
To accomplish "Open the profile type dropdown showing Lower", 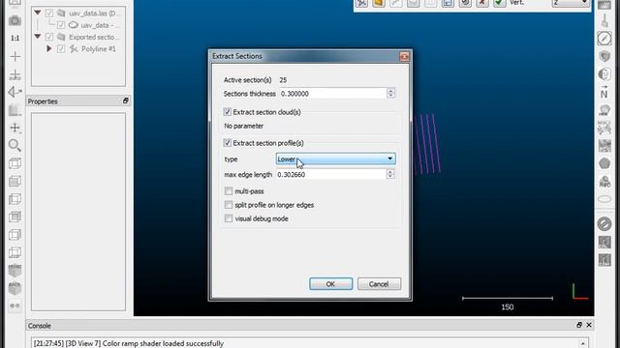I will click(x=336, y=159).
